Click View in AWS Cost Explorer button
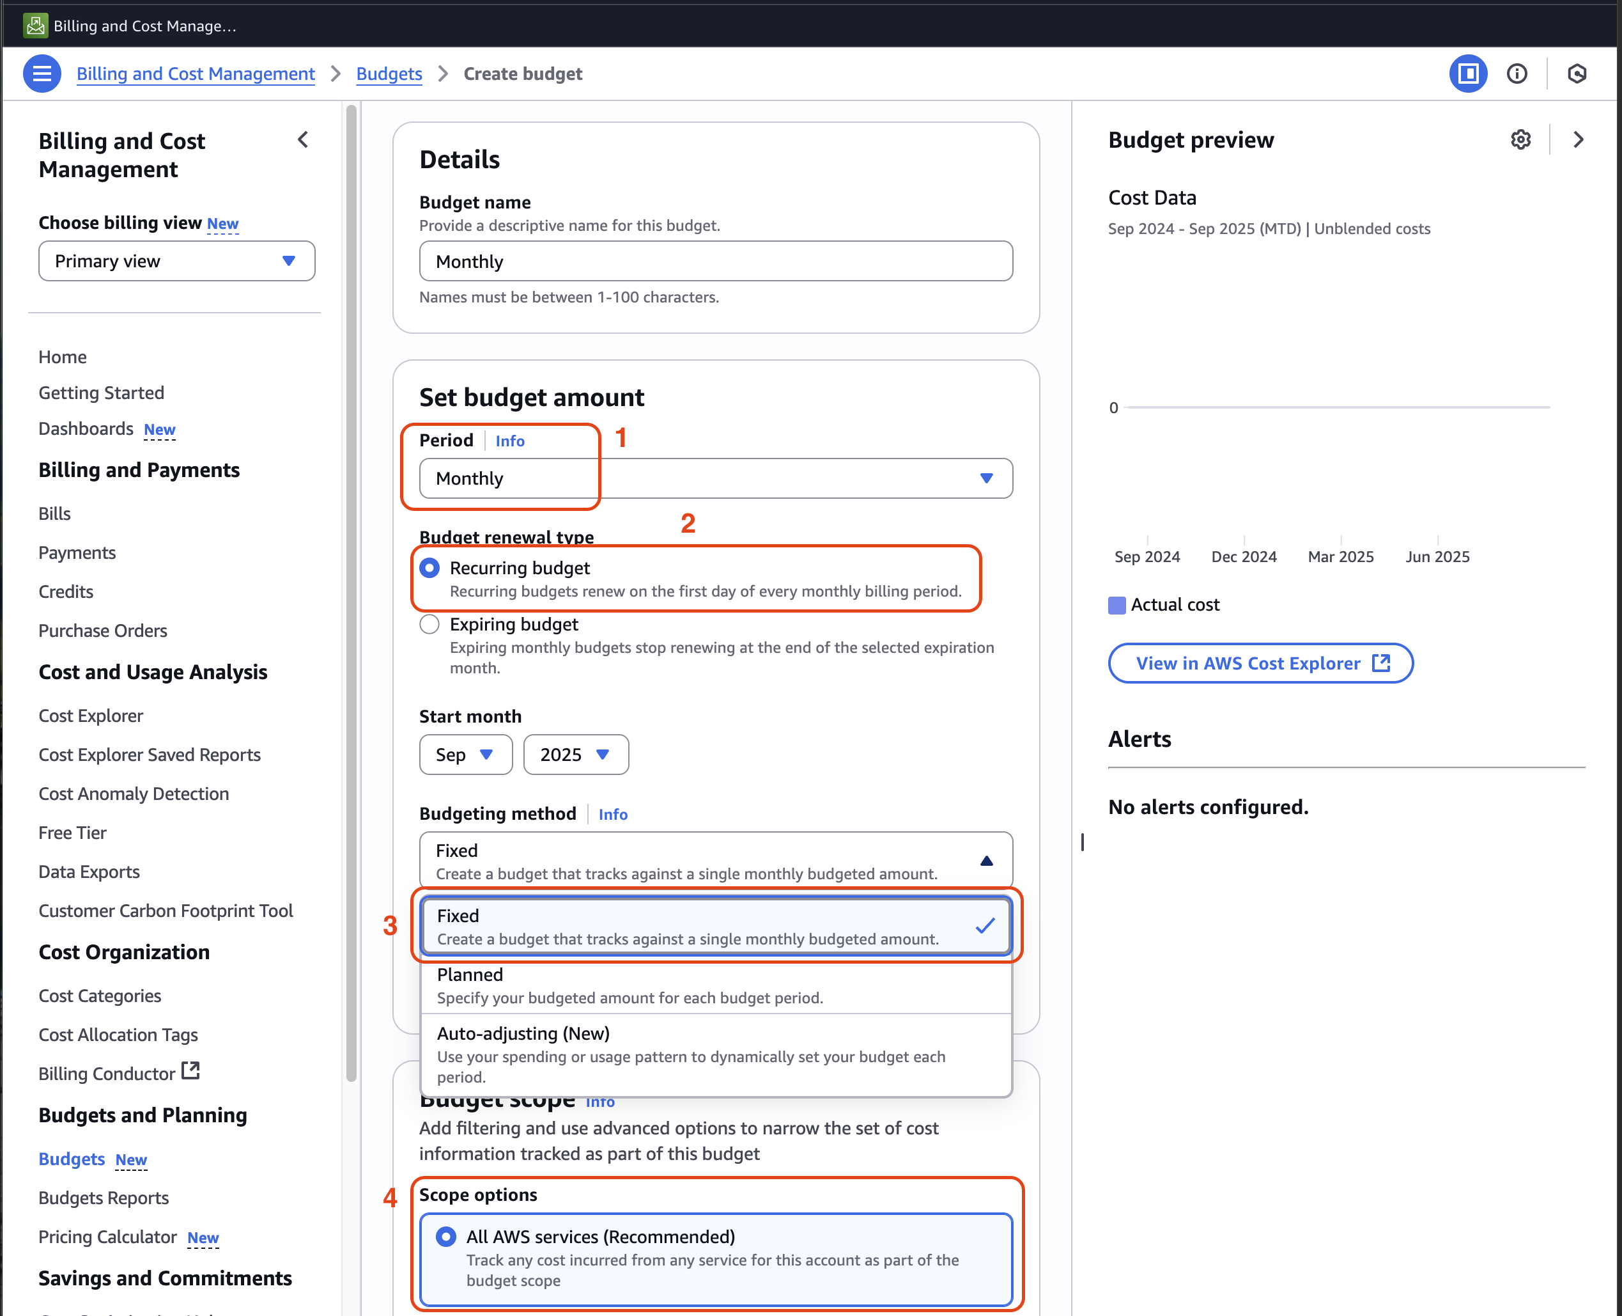This screenshot has width=1622, height=1316. 1261,663
